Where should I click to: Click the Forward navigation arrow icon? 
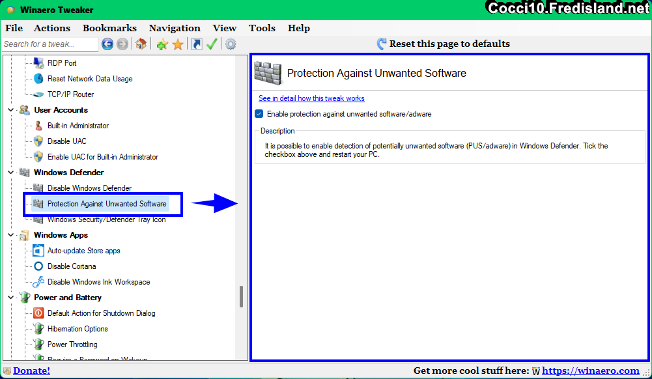(122, 44)
